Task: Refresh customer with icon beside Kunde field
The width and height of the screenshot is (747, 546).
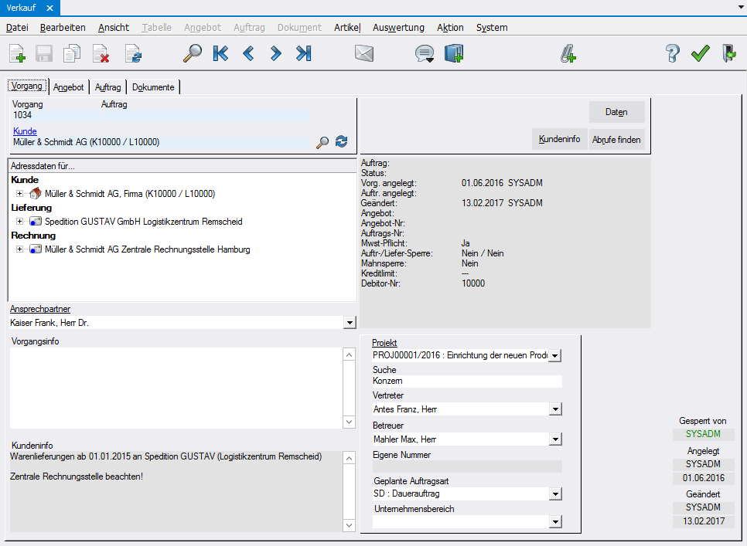Action: (x=341, y=142)
